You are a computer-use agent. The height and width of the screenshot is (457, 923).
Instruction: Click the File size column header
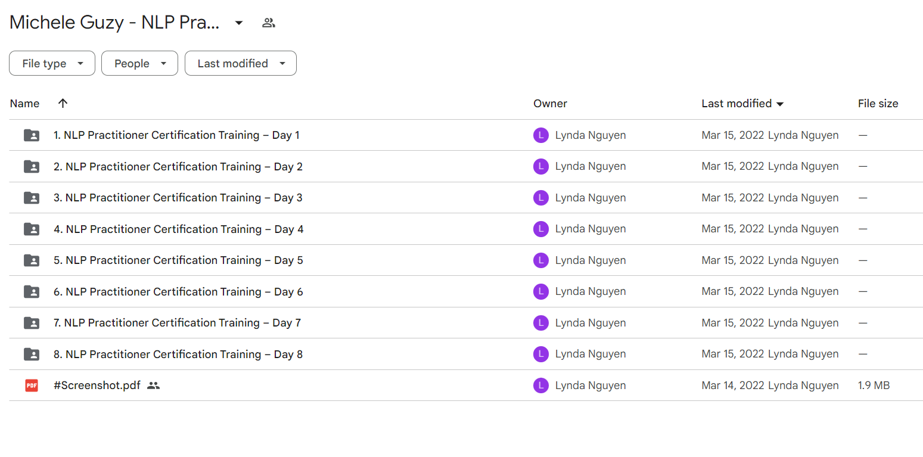coord(878,104)
